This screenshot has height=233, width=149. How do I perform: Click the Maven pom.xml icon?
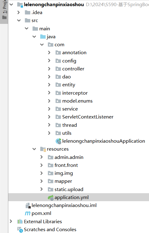pyautogui.click(x=28, y=213)
